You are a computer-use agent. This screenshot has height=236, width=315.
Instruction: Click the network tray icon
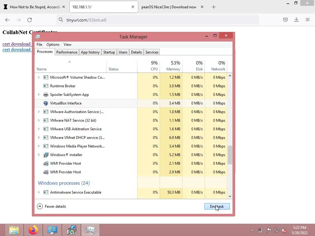[x=277, y=230]
